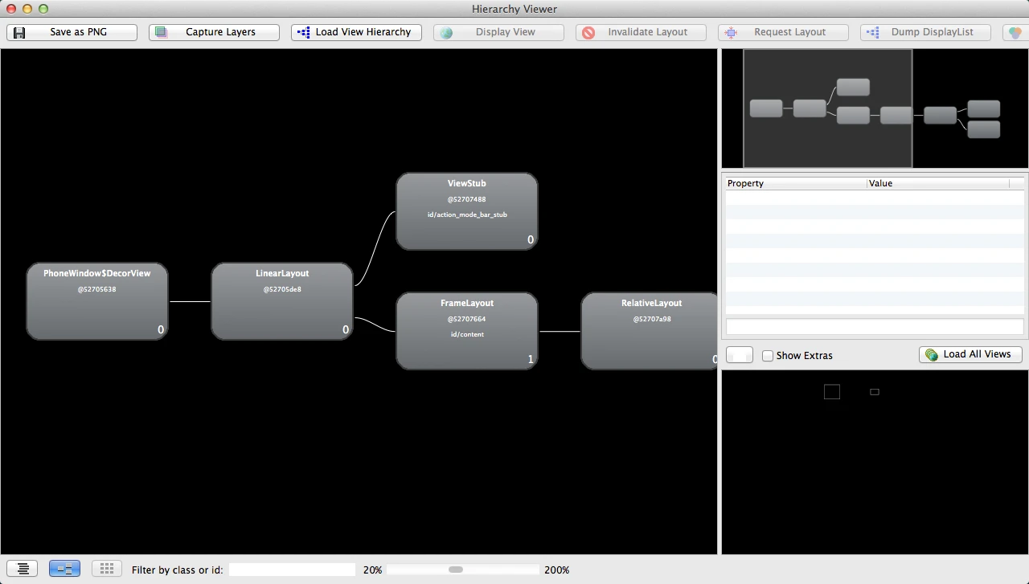The width and height of the screenshot is (1029, 584).
Task: Select the FrameLayout id/content node
Action: [466, 331]
